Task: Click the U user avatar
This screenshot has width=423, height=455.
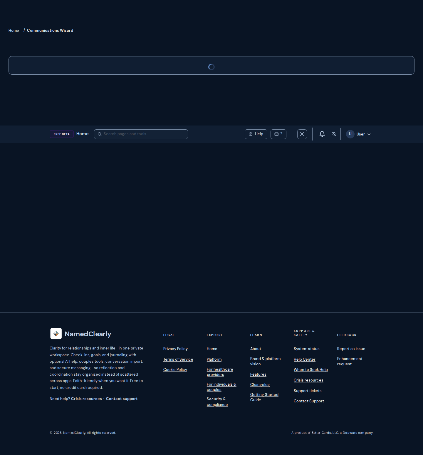Action: [x=350, y=134]
